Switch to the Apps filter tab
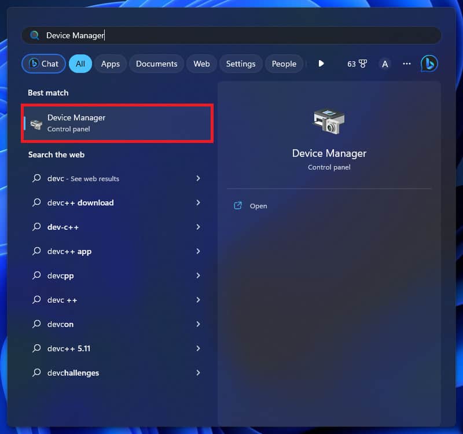 (x=111, y=64)
